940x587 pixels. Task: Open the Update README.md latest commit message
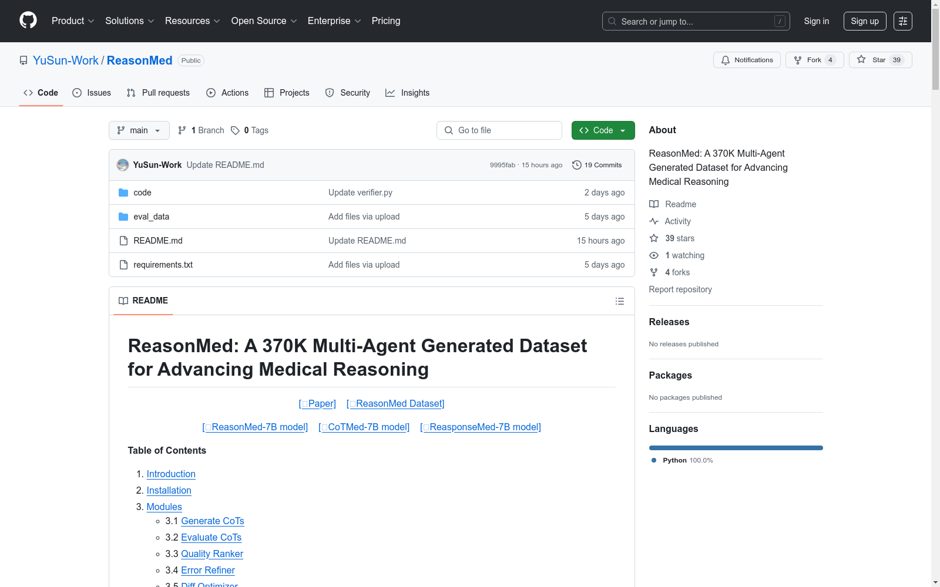[x=226, y=165]
